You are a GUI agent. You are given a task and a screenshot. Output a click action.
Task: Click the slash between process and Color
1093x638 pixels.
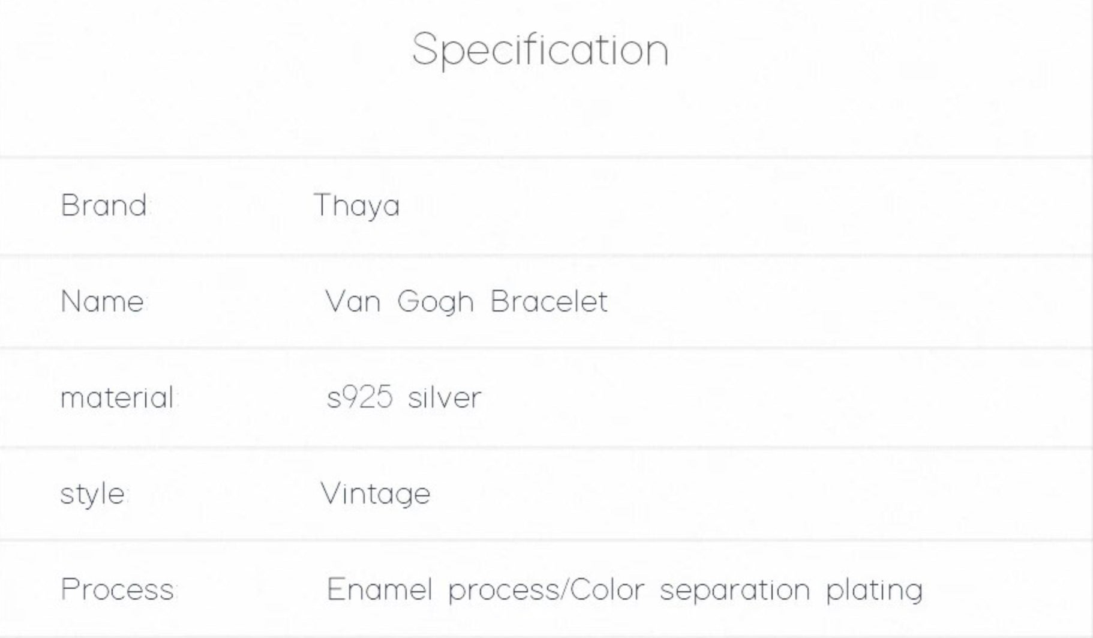pyautogui.click(x=564, y=589)
